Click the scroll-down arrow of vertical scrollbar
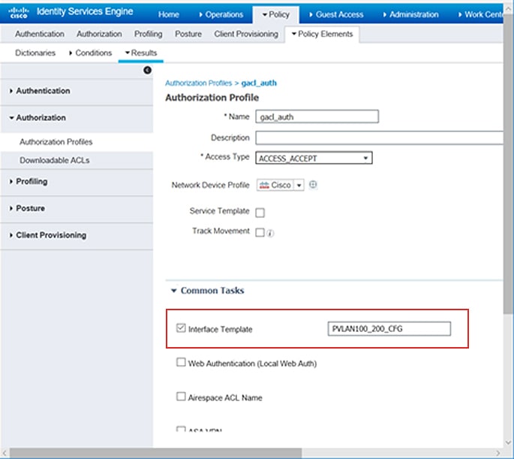The image size is (514, 459). pyautogui.click(x=509, y=442)
